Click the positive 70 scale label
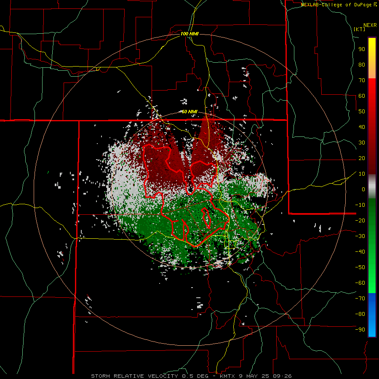 362,80
